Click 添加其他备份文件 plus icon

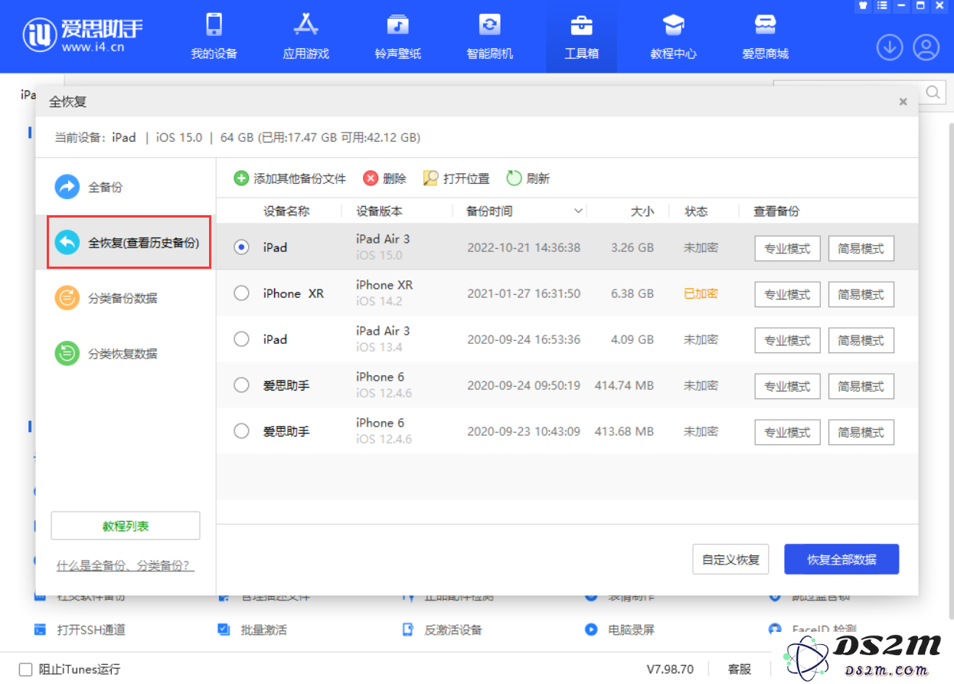[x=241, y=178]
